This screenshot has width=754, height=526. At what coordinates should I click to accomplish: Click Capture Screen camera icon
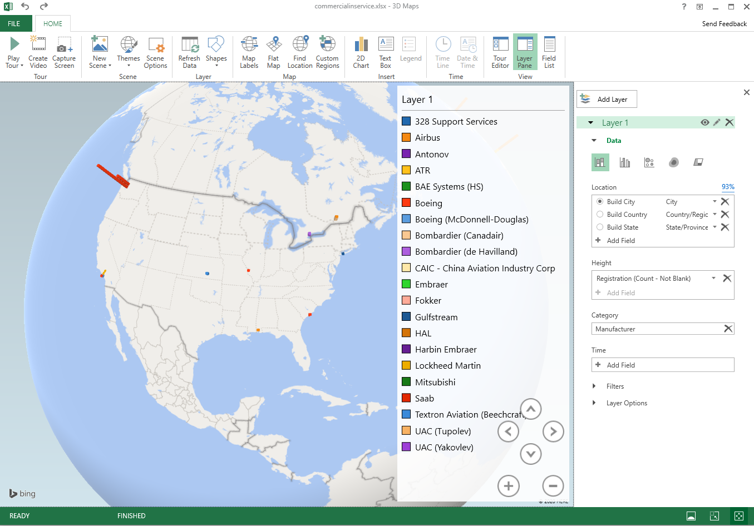tap(64, 52)
